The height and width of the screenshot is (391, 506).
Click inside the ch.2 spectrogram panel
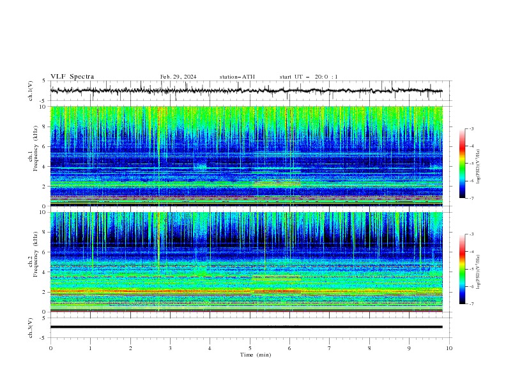246,262
